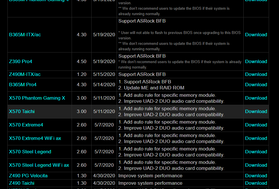Download BIOS for X570 Steel Legend WiFi ax

256,165
